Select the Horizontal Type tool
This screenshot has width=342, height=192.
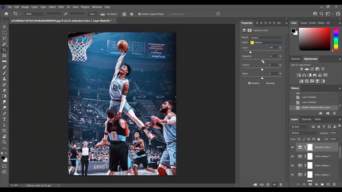click(4, 119)
